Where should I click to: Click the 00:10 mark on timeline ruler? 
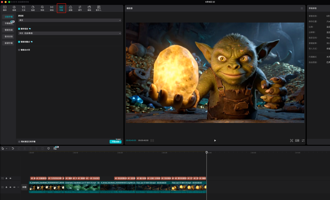click(x=76, y=153)
